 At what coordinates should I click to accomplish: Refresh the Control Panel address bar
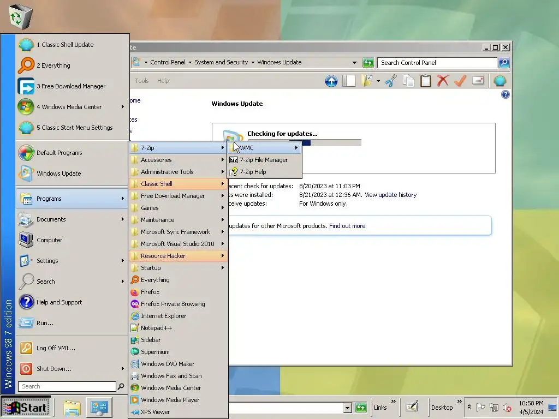pyautogui.click(x=367, y=63)
